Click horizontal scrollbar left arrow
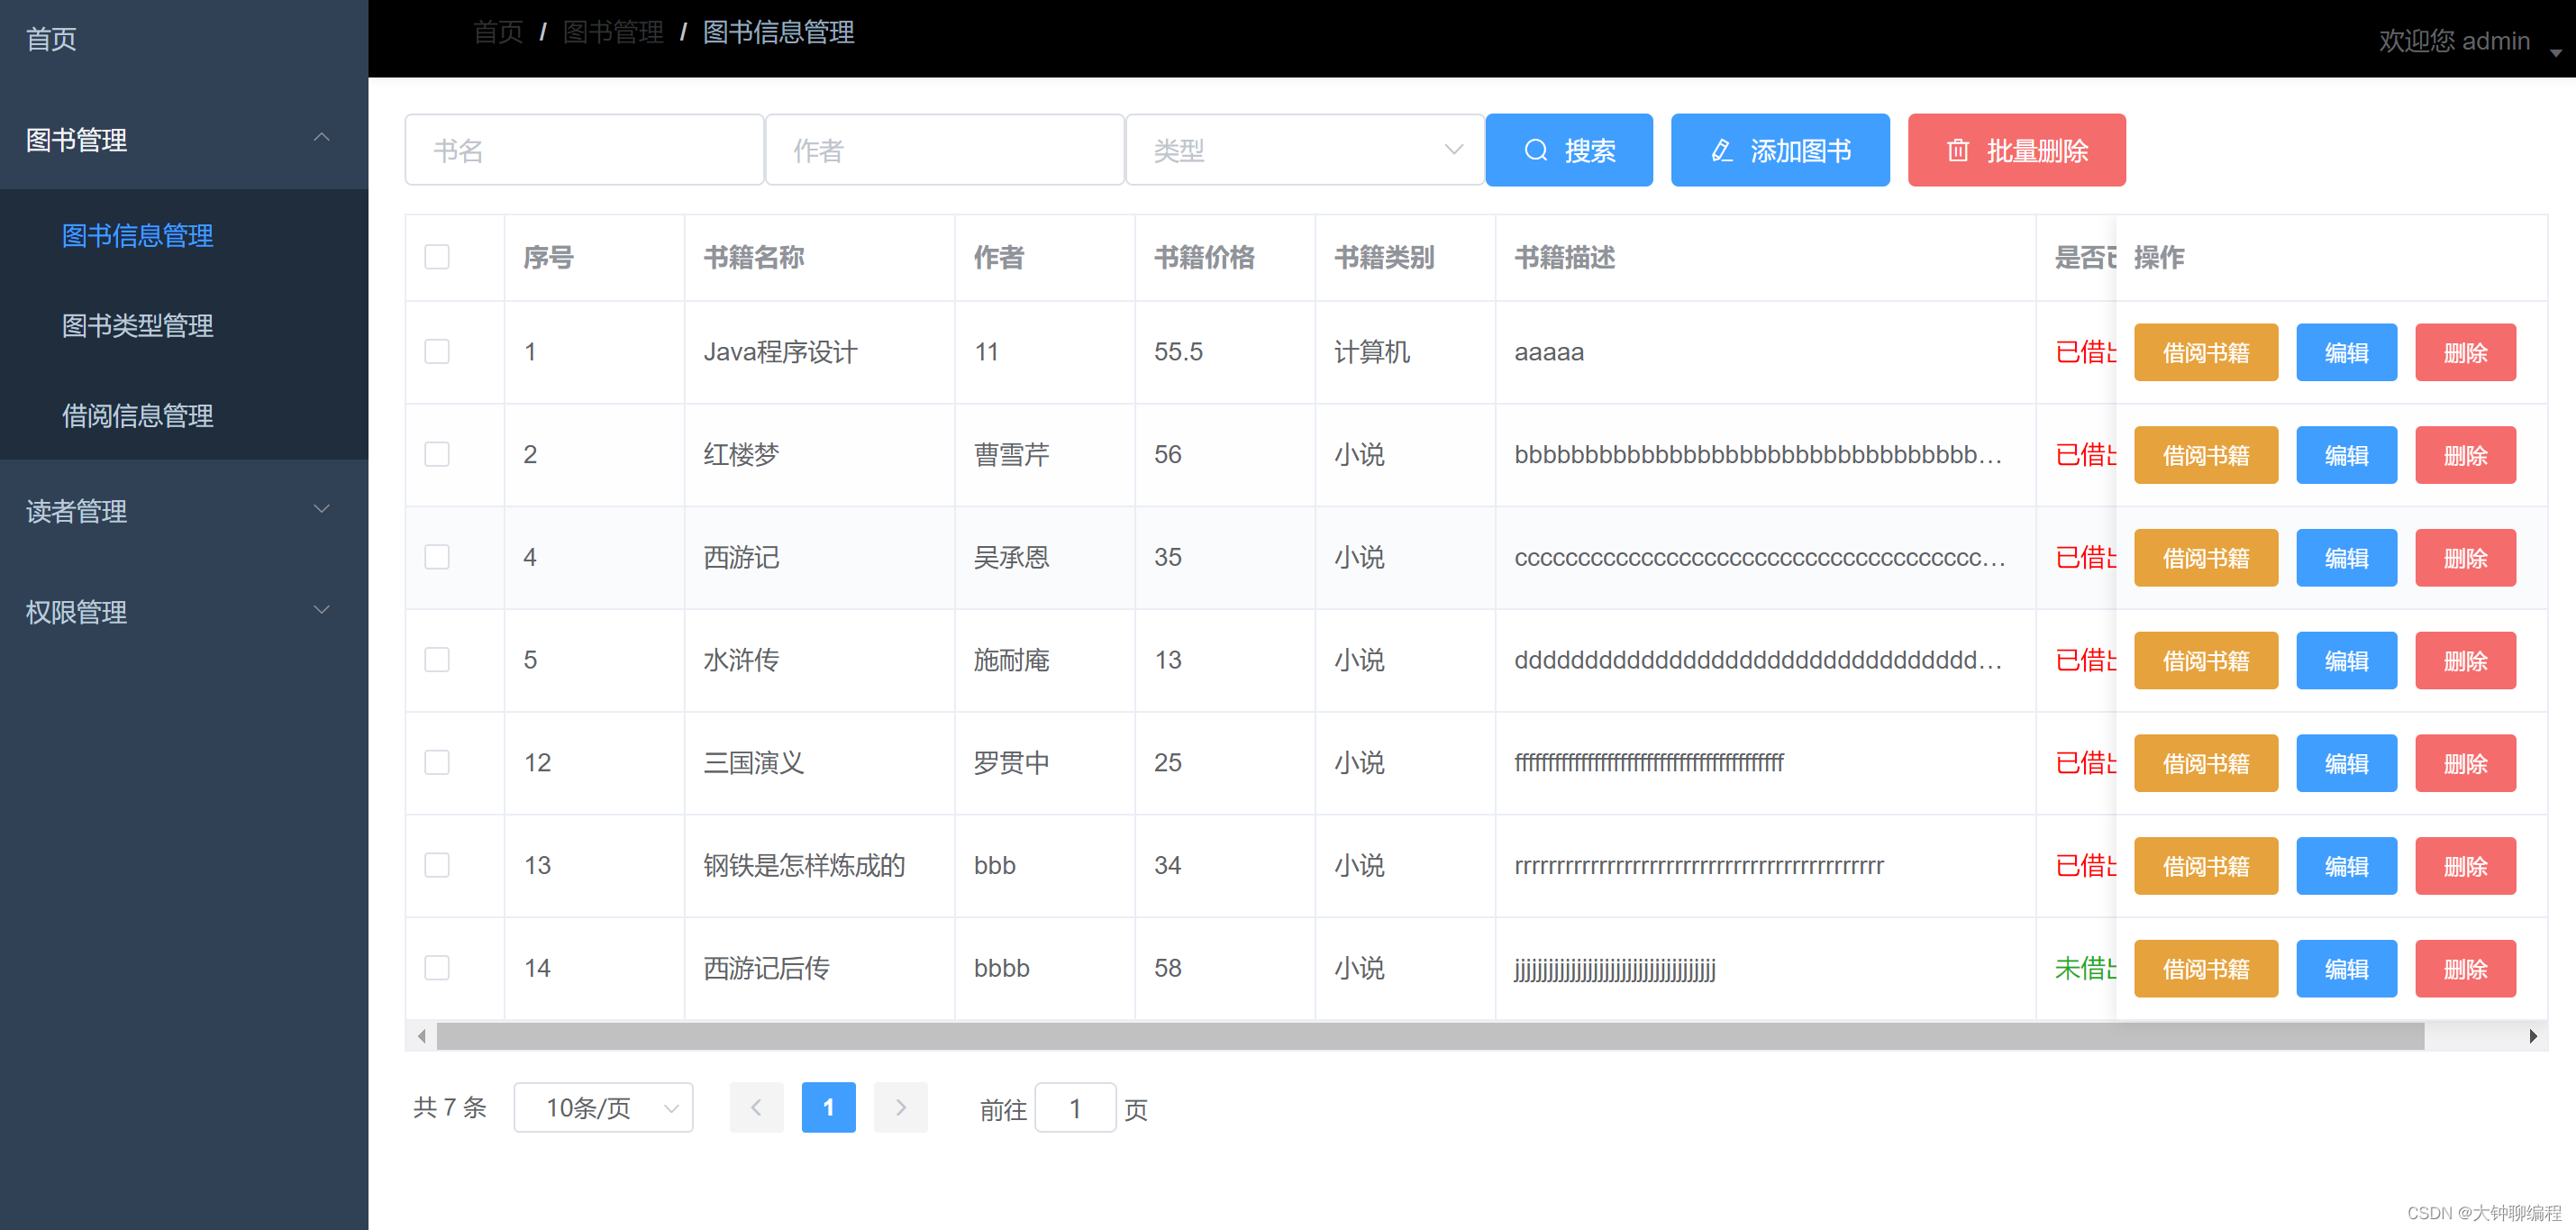 [422, 1036]
